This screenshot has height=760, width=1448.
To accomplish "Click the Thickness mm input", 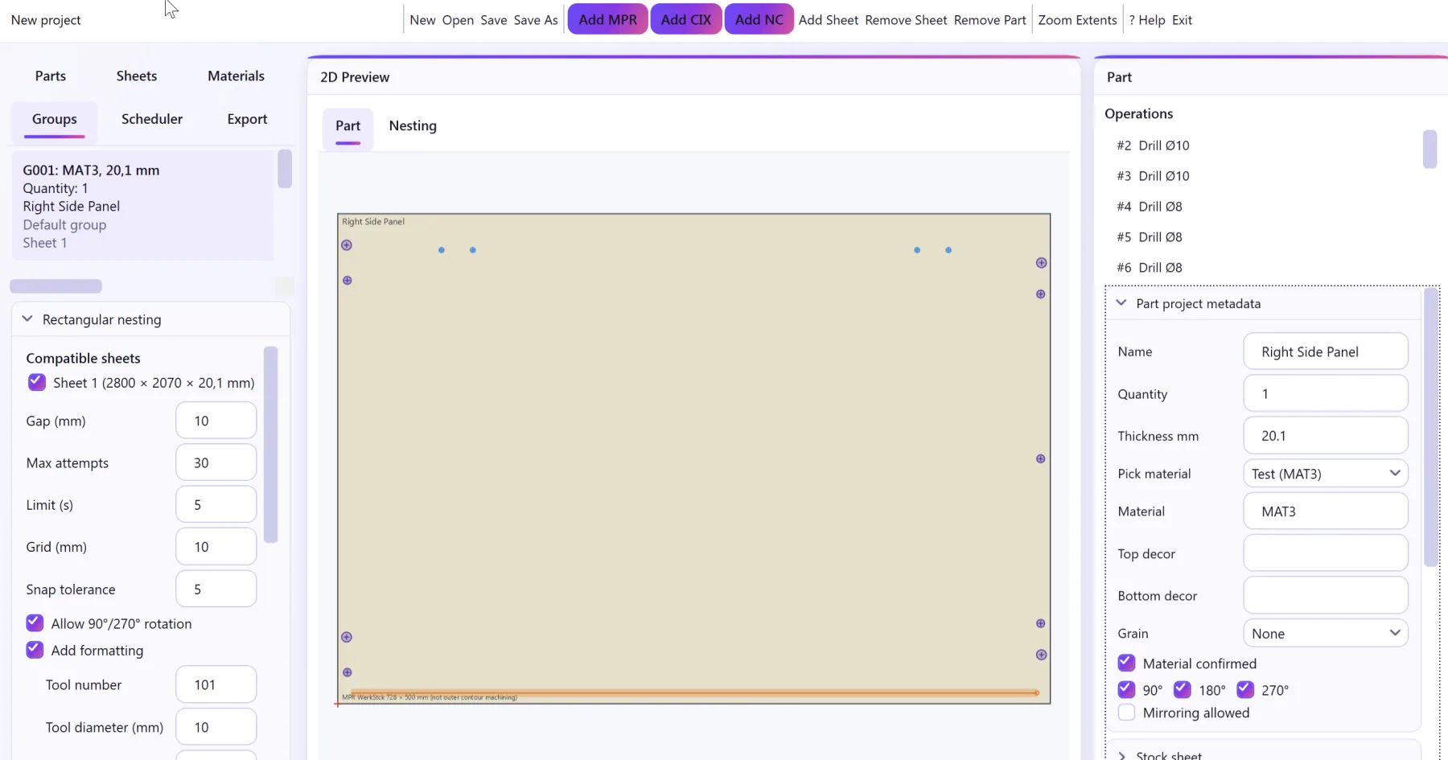I will pos(1326,435).
